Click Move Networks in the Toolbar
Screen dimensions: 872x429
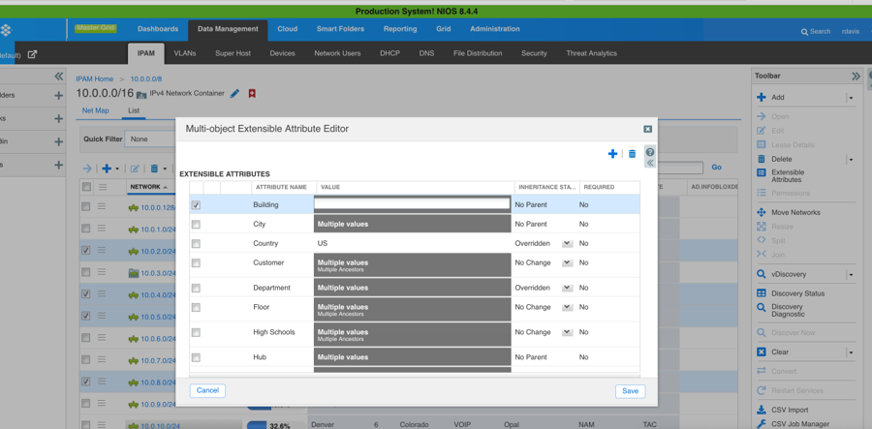[794, 212]
